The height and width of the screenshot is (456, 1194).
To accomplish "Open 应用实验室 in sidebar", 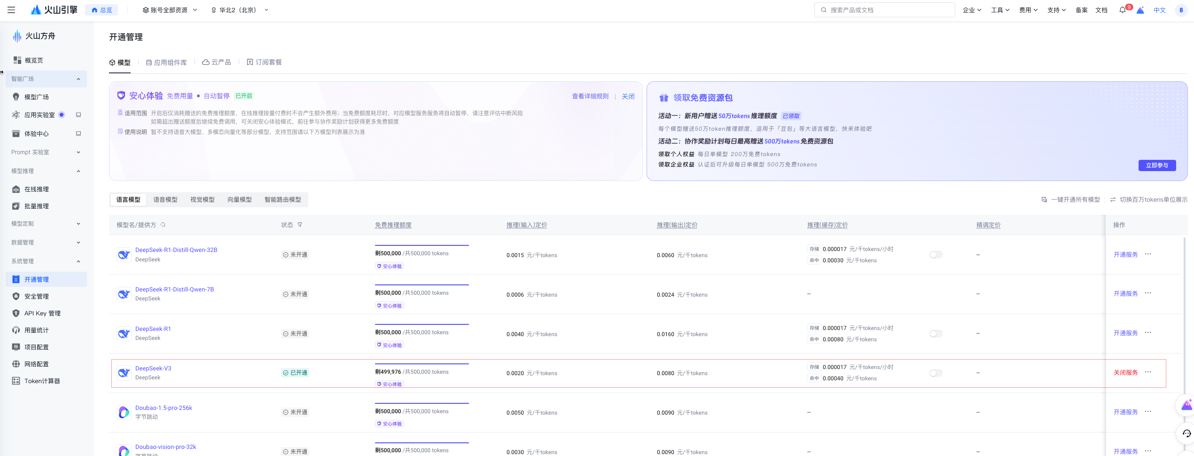I will tap(39, 115).
